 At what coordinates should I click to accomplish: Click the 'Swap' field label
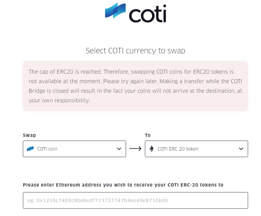coord(29,135)
